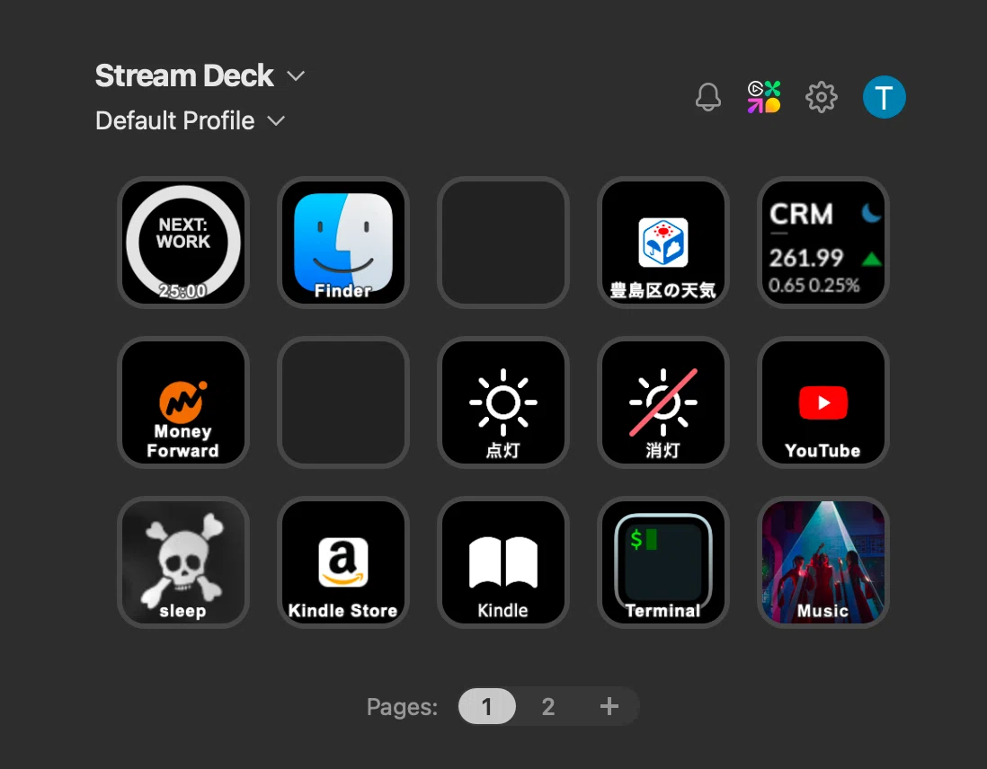Expand the Stream Deck device dropdown

coord(200,76)
